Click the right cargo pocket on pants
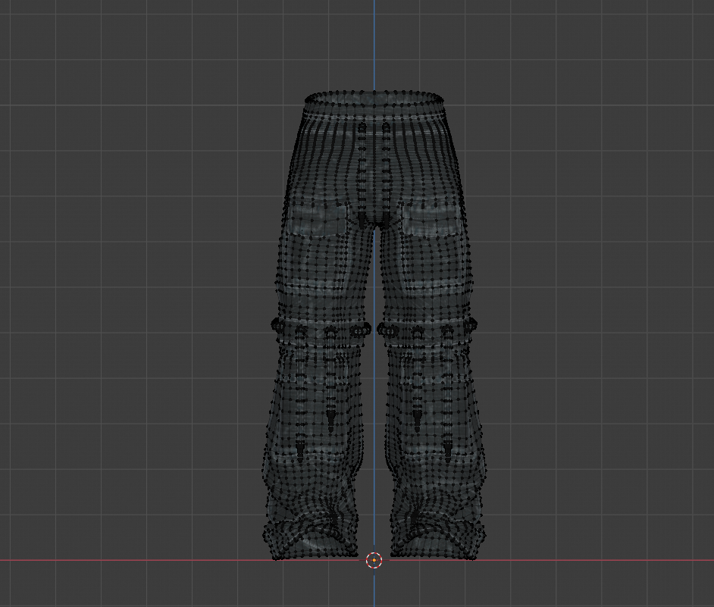The height and width of the screenshot is (607, 714). tap(432, 221)
